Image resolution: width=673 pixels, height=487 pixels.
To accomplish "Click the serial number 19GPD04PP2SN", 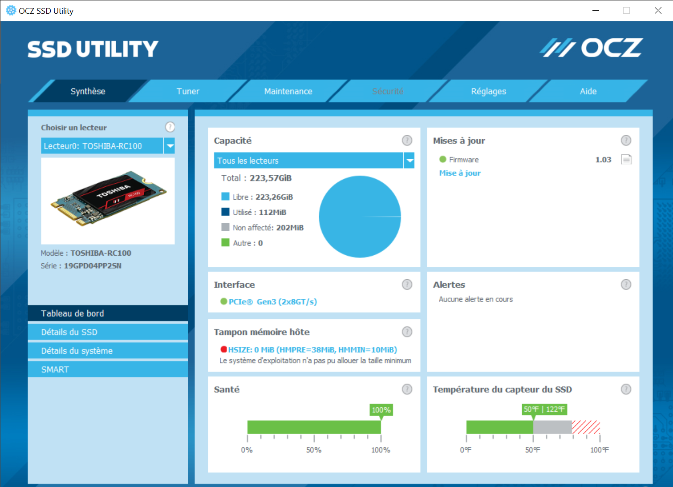I will tap(93, 266).
